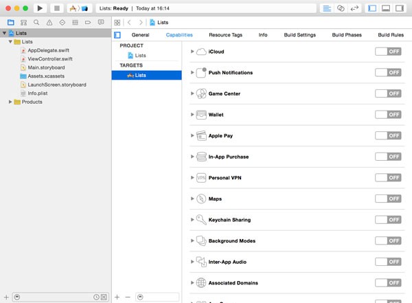Image resolution: width=412 pixels, height=303 pixels.
Task: Expand the Apple Pay section
Action: pyautogui.click(x=192, y=136)
